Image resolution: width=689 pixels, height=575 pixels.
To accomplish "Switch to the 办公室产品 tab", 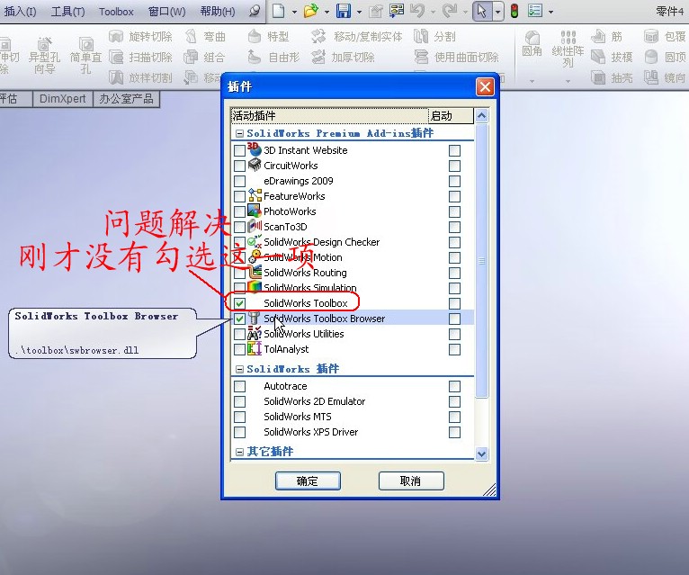I will click(x=126, y=98).
